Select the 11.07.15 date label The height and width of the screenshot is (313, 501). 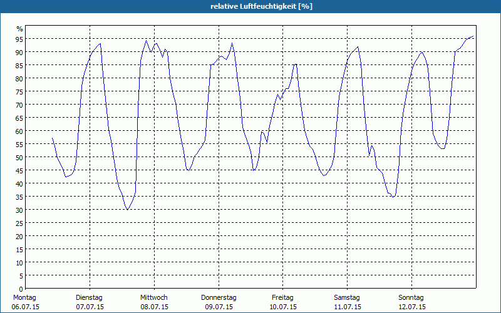click(x=348, y=307)
